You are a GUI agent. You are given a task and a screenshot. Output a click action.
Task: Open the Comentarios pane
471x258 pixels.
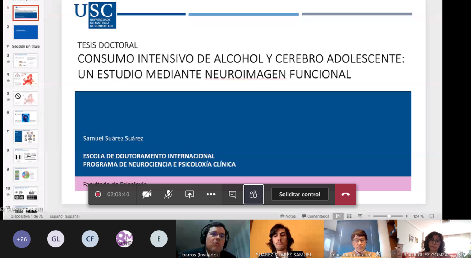(x=316, y=216)
